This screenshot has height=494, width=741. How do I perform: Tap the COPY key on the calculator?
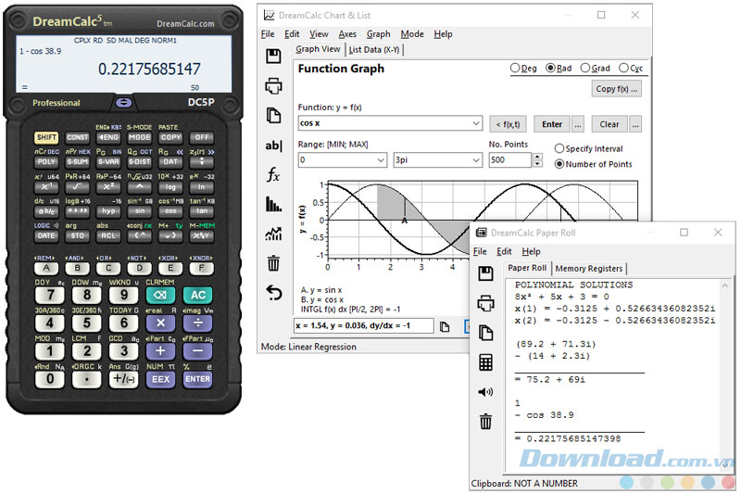tap(170, 137)
